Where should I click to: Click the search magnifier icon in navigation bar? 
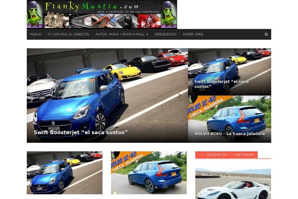pos(266,34)
